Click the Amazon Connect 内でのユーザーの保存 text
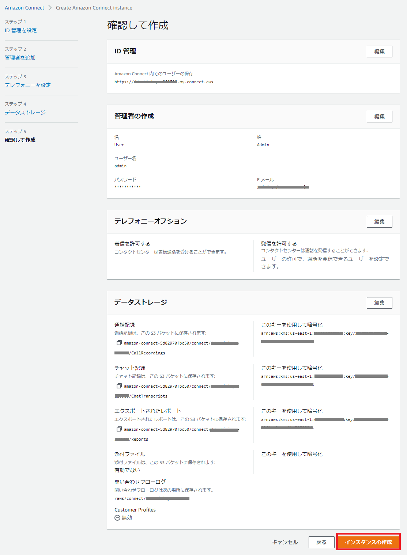The width and height of the screenshot is (407, 555). coord(154,74)
